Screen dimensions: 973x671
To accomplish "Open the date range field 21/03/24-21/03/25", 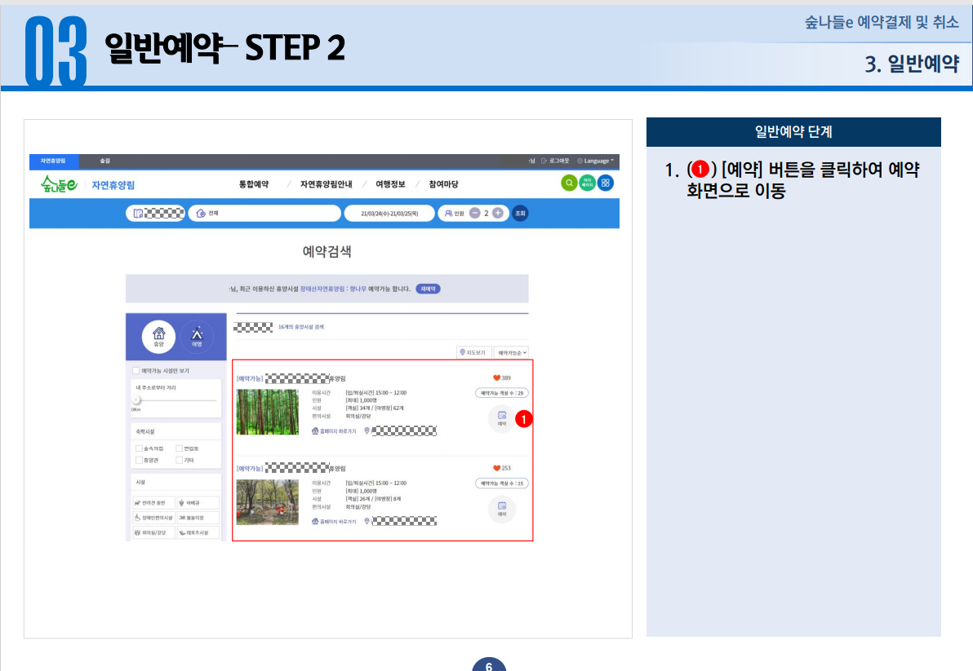I will [389, 213].
